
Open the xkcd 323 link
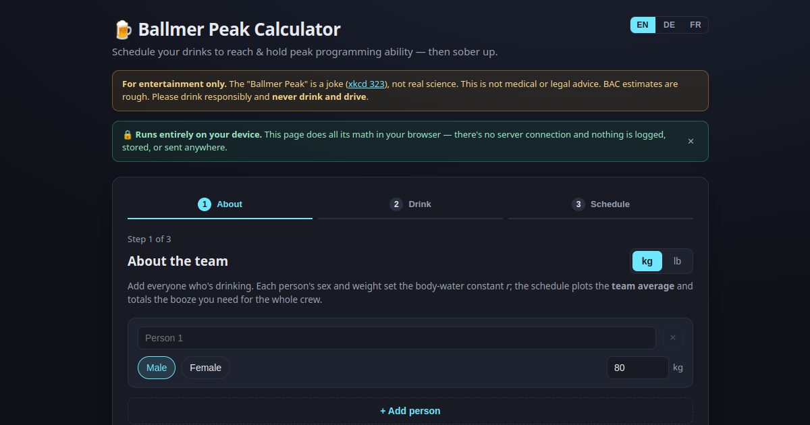click(367, 84)
